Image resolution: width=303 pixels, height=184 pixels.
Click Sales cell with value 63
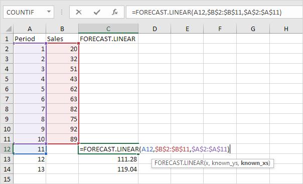(x=62, y=99)
